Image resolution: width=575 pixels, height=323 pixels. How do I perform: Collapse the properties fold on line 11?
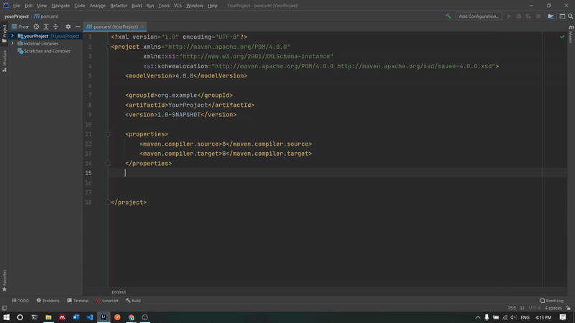108,134
